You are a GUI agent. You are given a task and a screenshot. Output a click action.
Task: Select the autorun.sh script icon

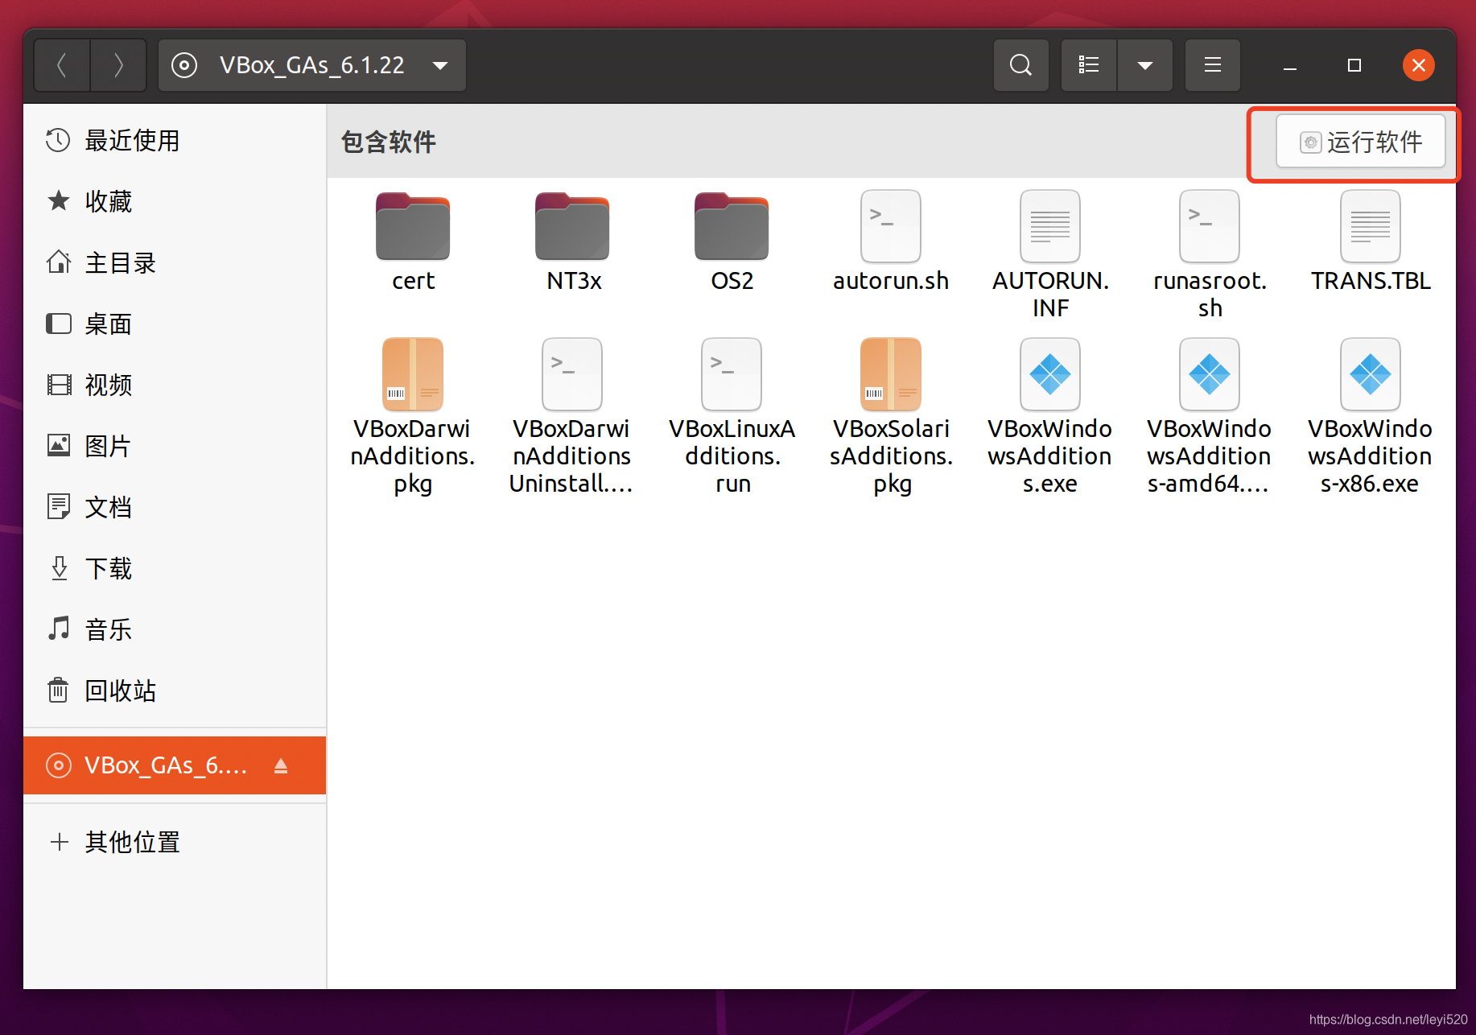point(891,226)
